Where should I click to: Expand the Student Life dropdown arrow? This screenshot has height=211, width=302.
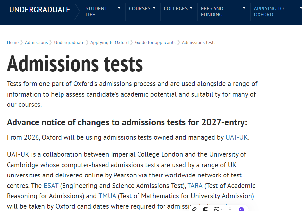(119, 8)
